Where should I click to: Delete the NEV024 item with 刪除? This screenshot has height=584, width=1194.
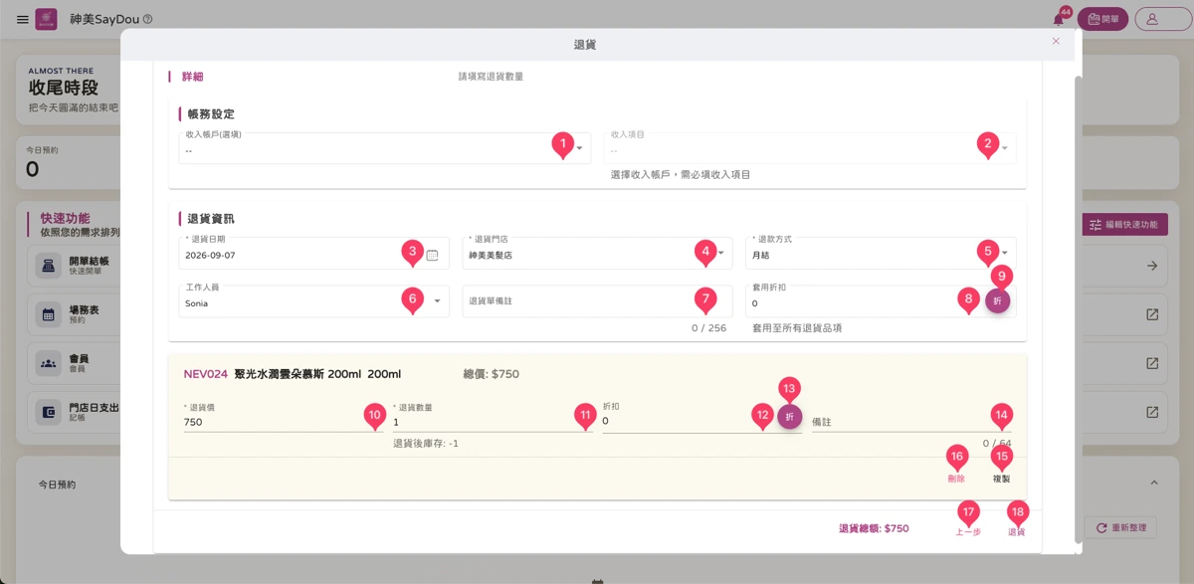(956, 479)
